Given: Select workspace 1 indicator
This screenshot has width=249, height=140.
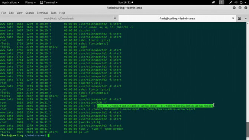Looking at the screenshot, I should click(x=221, y=2).
